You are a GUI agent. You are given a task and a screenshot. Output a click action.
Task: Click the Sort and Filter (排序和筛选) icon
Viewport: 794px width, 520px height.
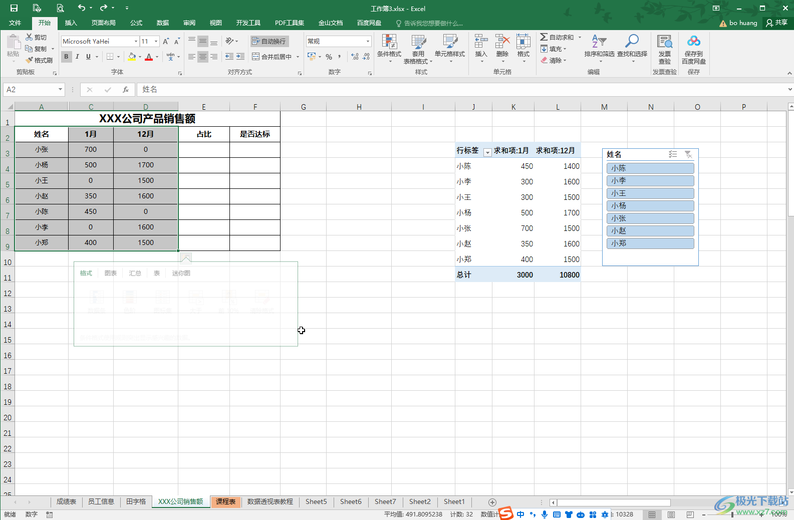pyautogui.click(x=599, y=42)
